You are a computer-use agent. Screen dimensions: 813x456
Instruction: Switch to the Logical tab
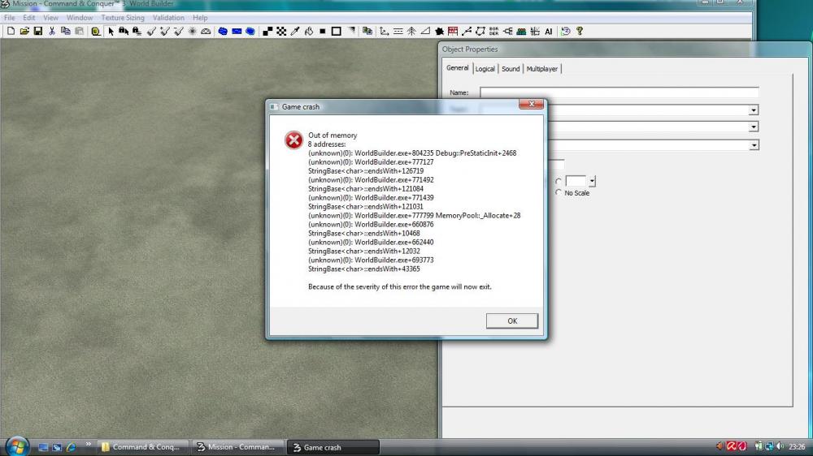click(x=485, y=69)
